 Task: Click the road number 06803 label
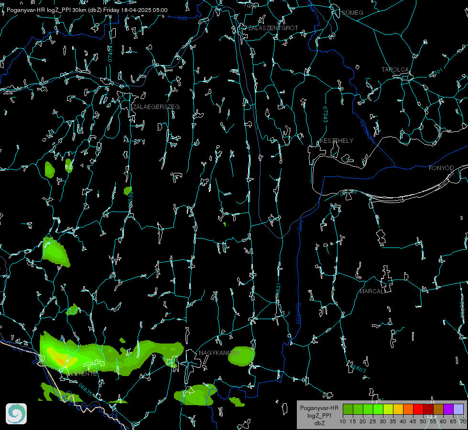(x=358, y=368)
